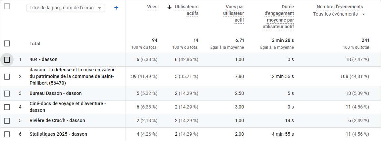The width and height of the screenshot is (381, 141).
Task: Check the Total row checkbox
Action: pos(7,43)
